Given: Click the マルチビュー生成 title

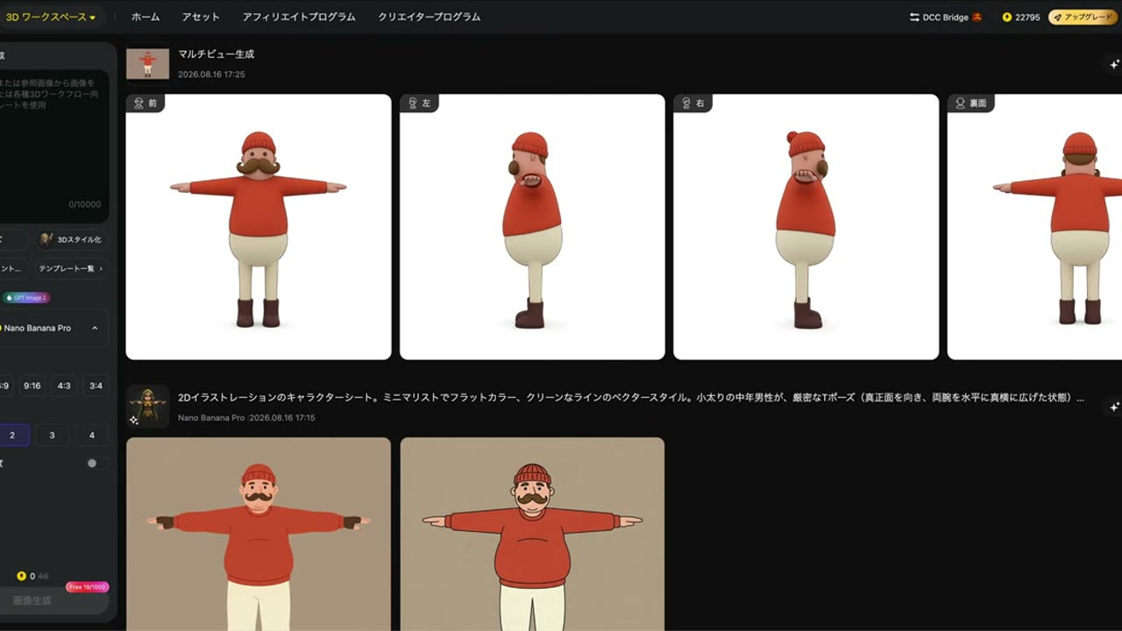Looking at the screenshot, I should [x=217, y=54].
